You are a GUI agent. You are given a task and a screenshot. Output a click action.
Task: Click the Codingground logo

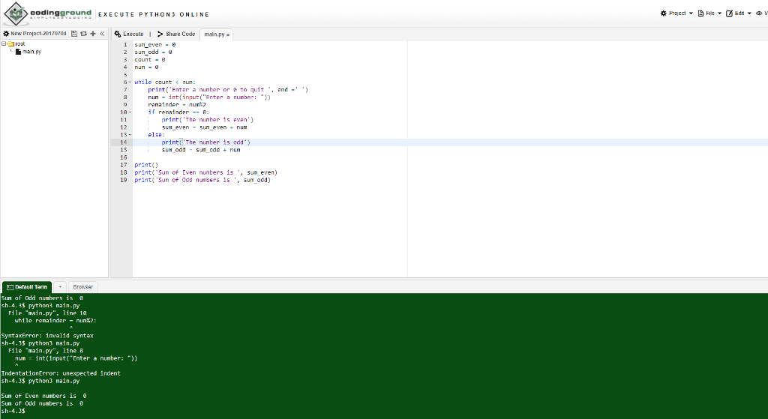[x=48, y=14]
